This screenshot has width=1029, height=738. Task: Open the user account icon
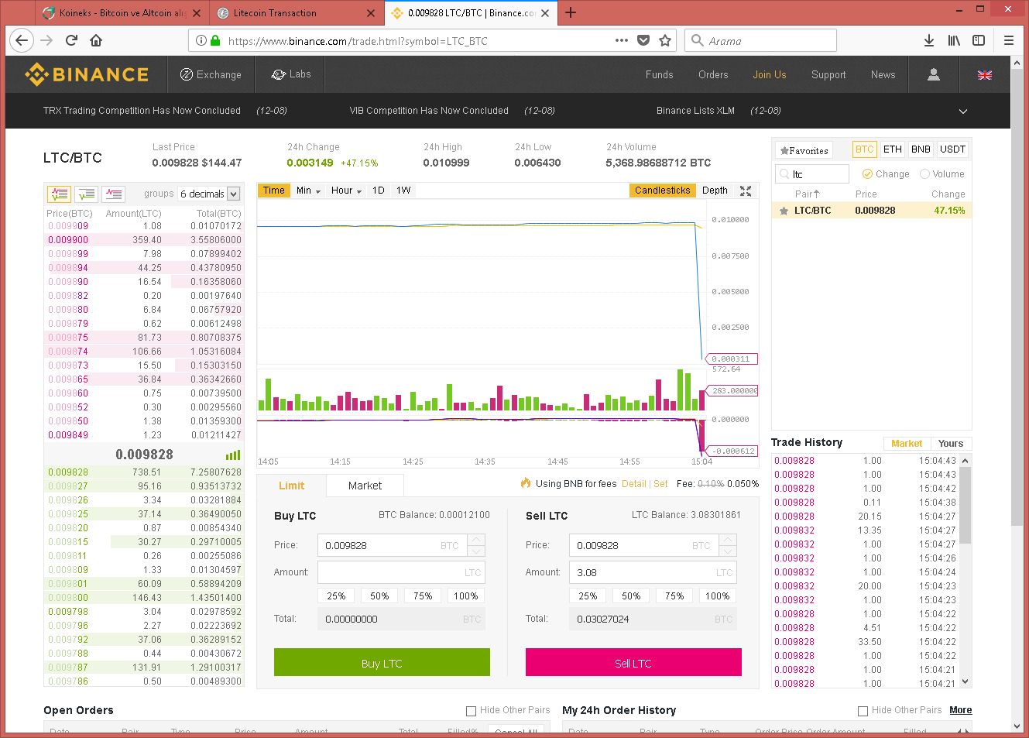coord(934,74)
